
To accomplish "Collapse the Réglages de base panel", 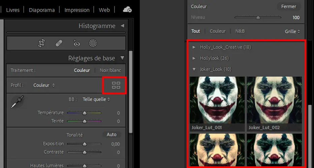I will point(122,58).
